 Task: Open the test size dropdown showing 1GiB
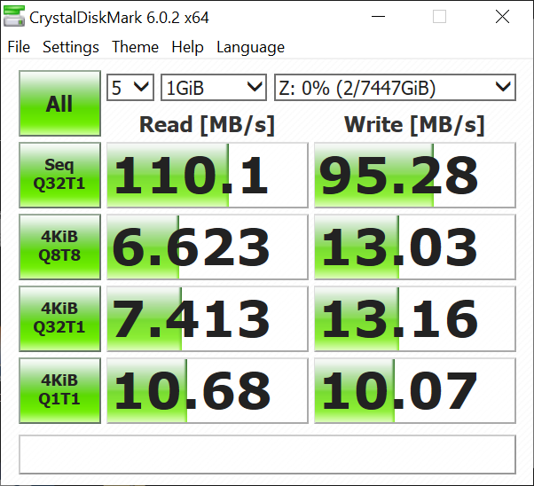pos(214,88)
